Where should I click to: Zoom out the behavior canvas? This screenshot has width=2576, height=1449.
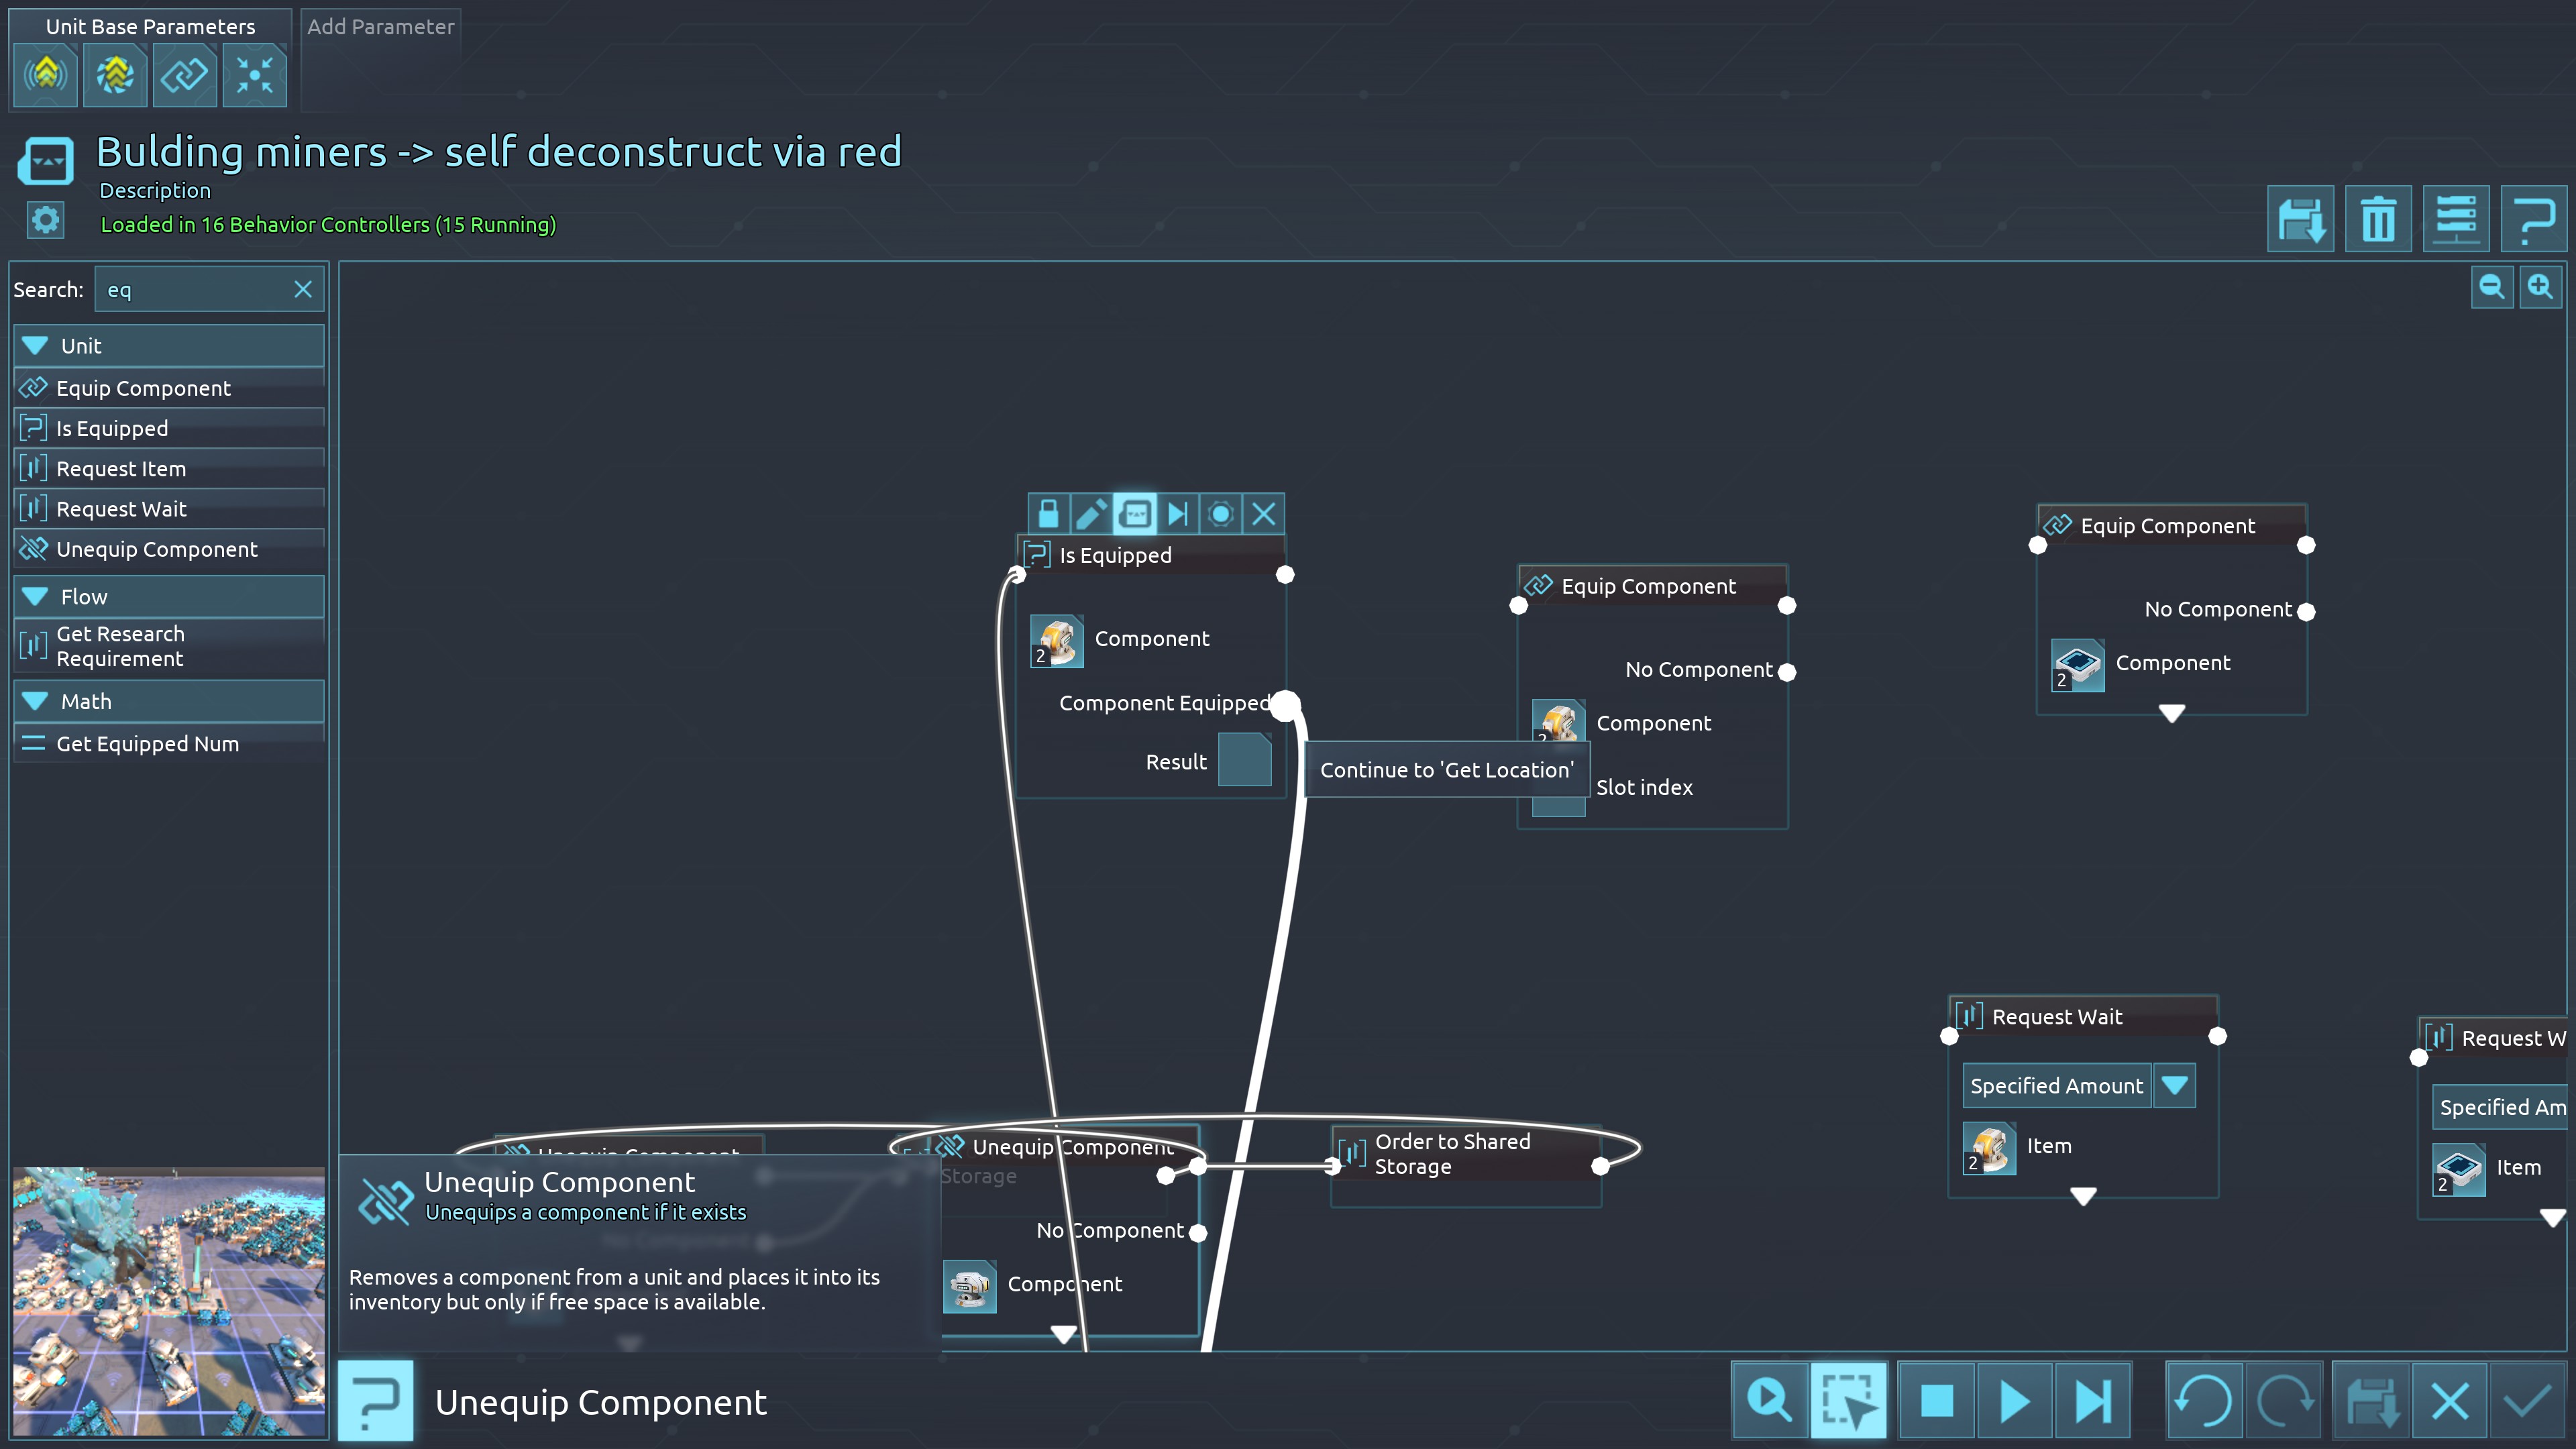2491,288
